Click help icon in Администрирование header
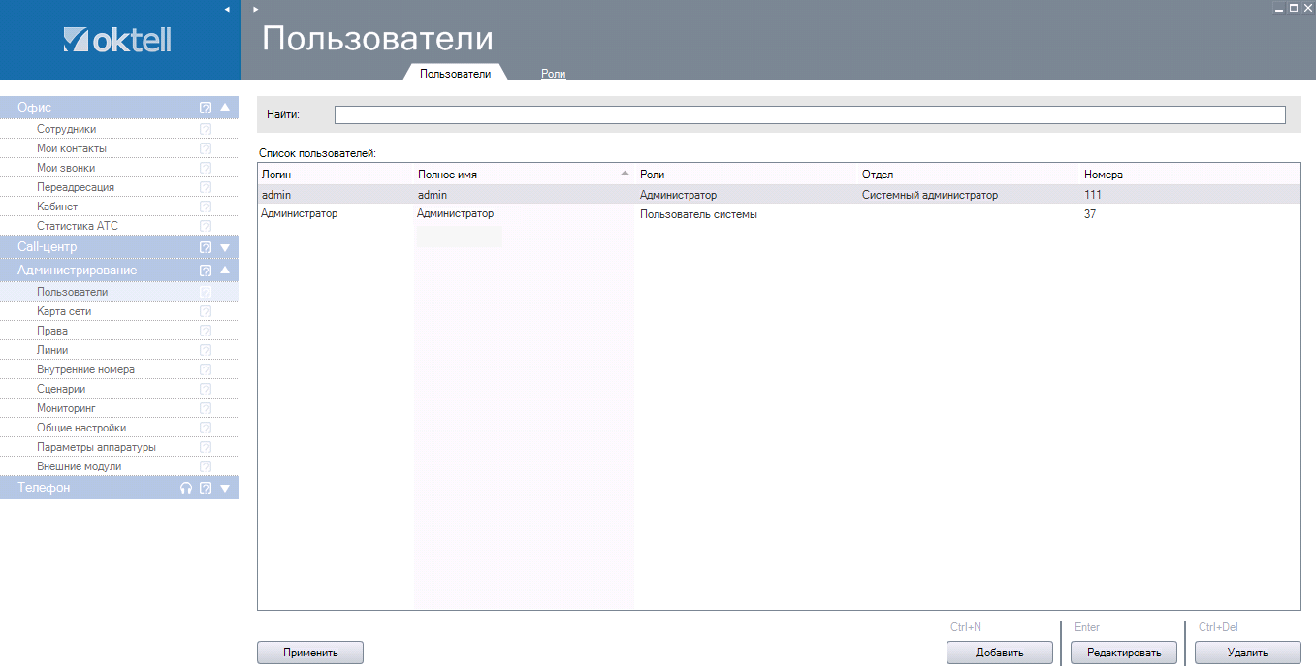This screenshot has width=1316, height=670. click(x=206, y=271)
